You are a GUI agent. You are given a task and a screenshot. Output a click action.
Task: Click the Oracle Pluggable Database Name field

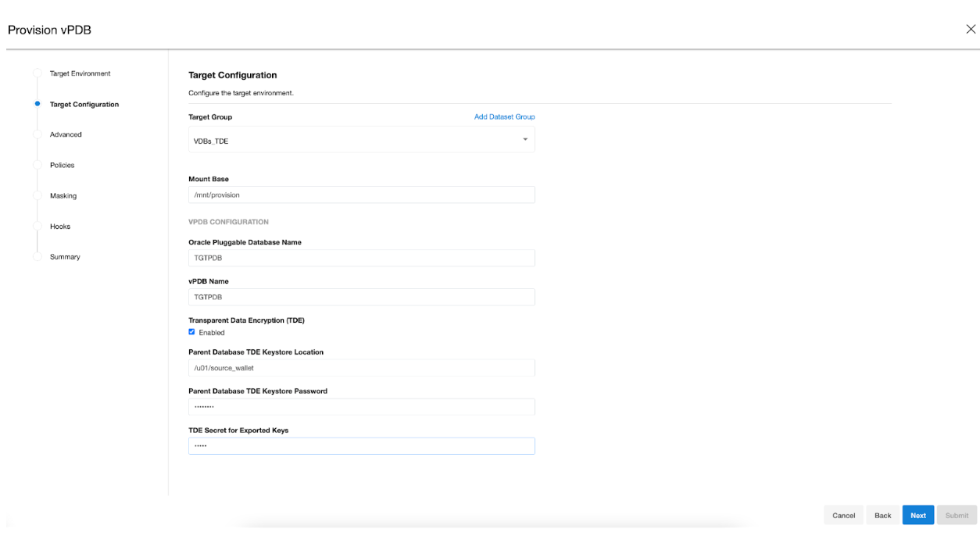(x=361, y=258)
